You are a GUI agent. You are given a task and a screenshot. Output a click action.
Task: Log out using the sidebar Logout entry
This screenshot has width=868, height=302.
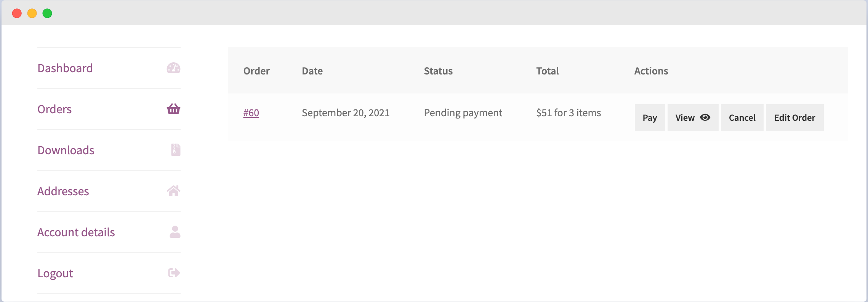click(55, 273)
